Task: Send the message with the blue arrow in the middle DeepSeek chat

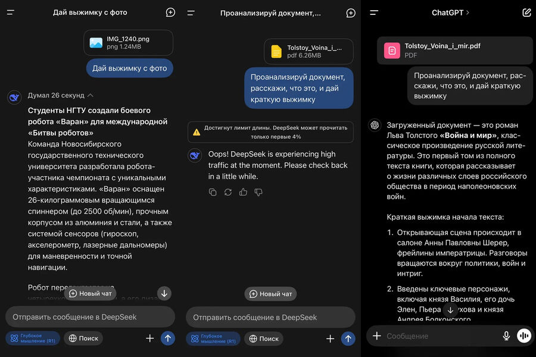Action: 348,339
